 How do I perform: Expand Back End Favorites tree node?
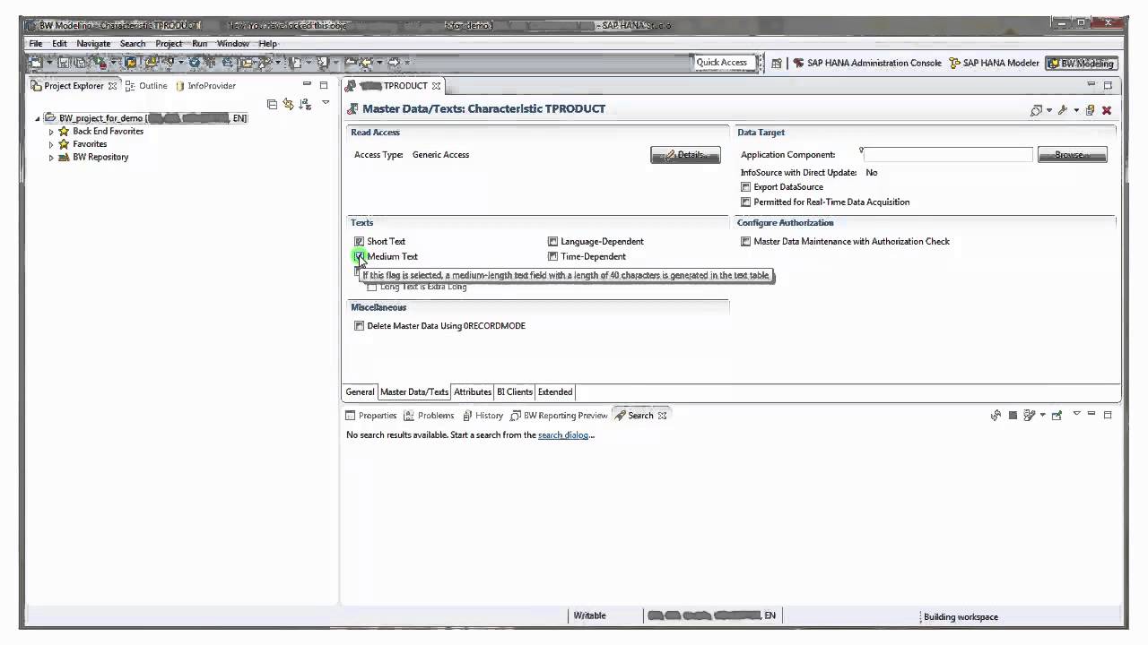[x=51, y=132]
